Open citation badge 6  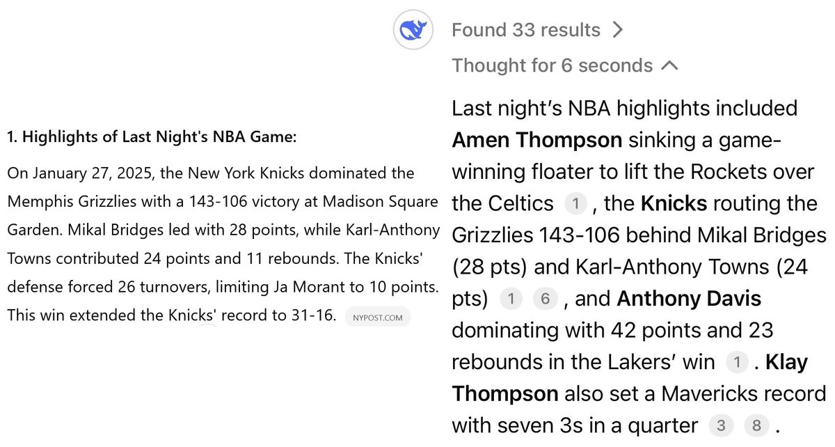(x=546, y=299)
